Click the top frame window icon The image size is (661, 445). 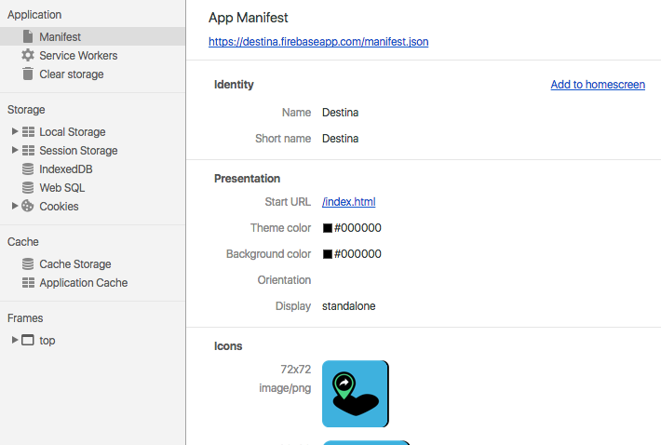click(28, 340)
